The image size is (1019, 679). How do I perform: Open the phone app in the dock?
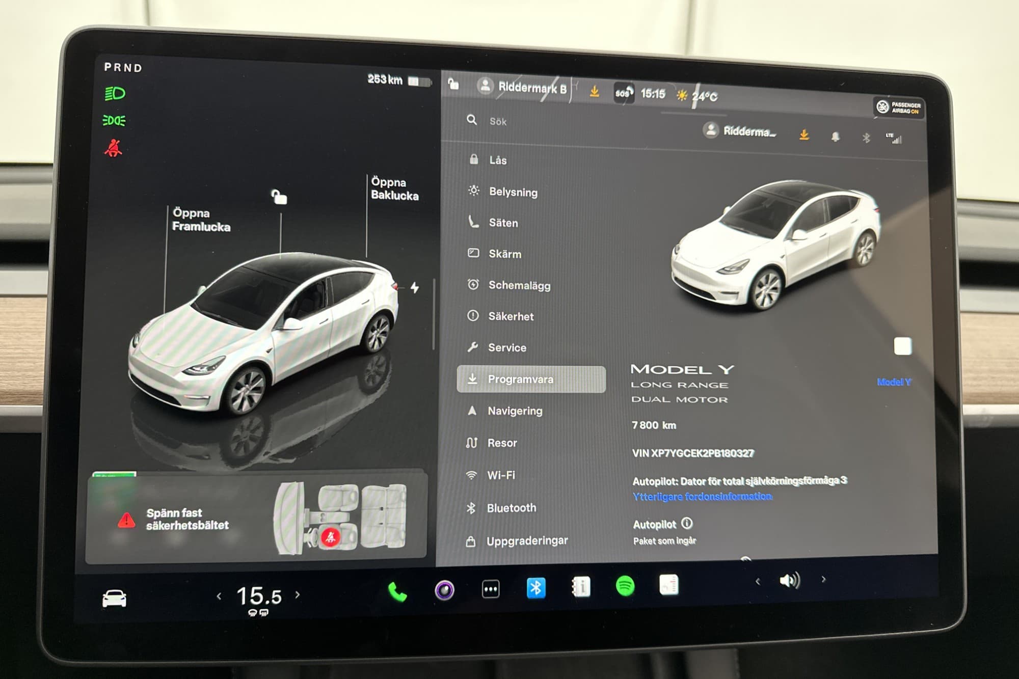(x=397, y=591)
